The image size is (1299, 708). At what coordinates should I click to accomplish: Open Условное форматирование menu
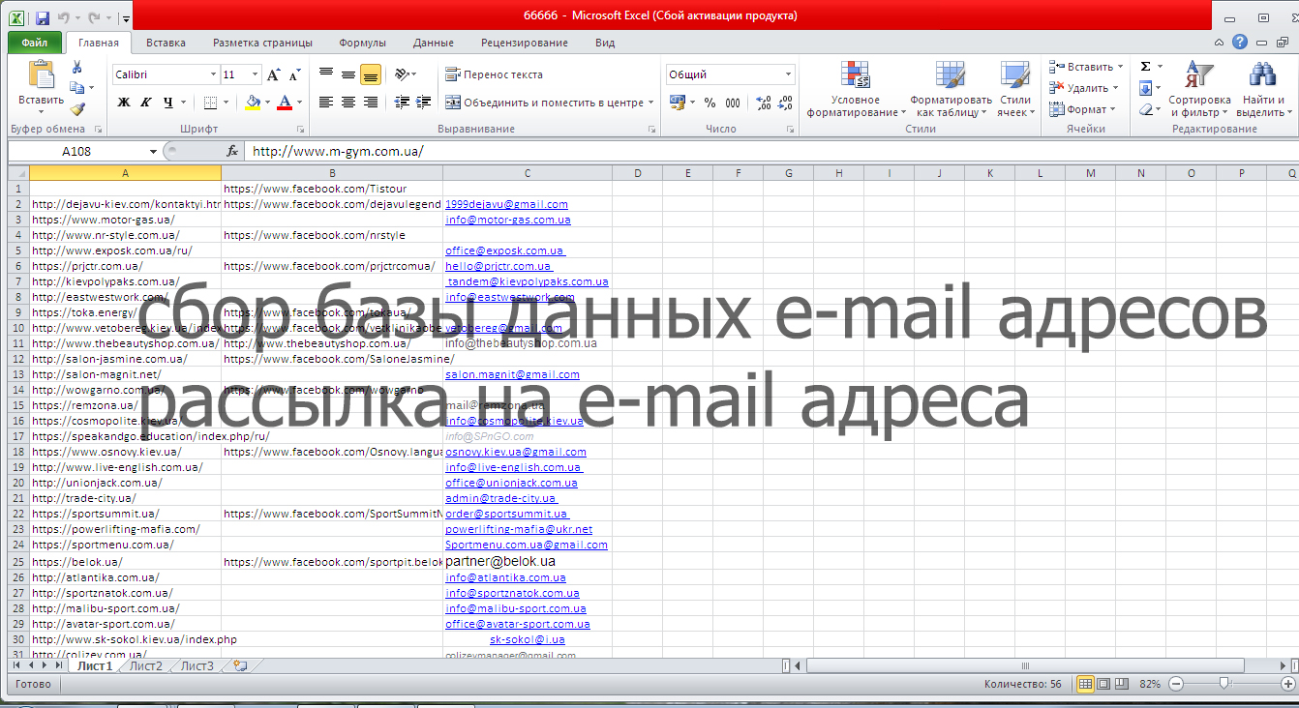point(856,89)
